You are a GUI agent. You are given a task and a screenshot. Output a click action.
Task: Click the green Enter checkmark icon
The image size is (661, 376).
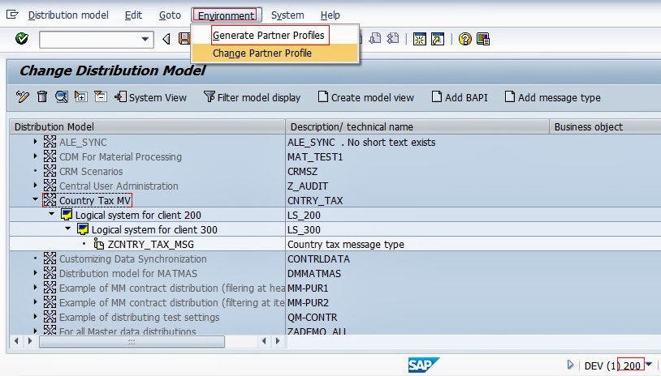(x=22, y=39)
